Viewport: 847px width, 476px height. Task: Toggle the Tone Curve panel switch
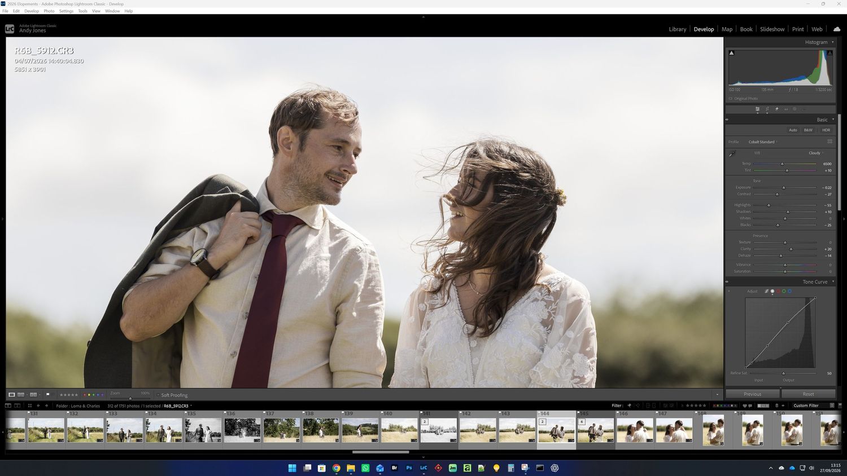click(x=727, y=281)
